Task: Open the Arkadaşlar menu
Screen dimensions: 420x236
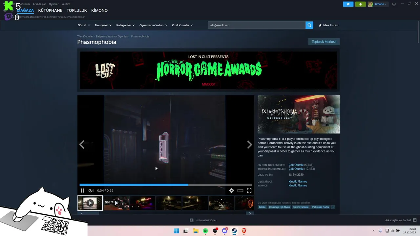Action: pos(39,4)
